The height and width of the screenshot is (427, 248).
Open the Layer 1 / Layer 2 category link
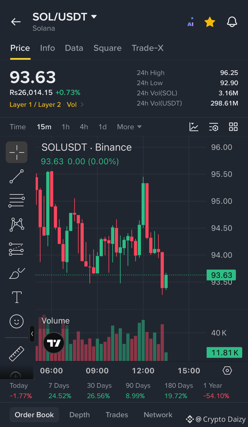(x=35, y=105)
